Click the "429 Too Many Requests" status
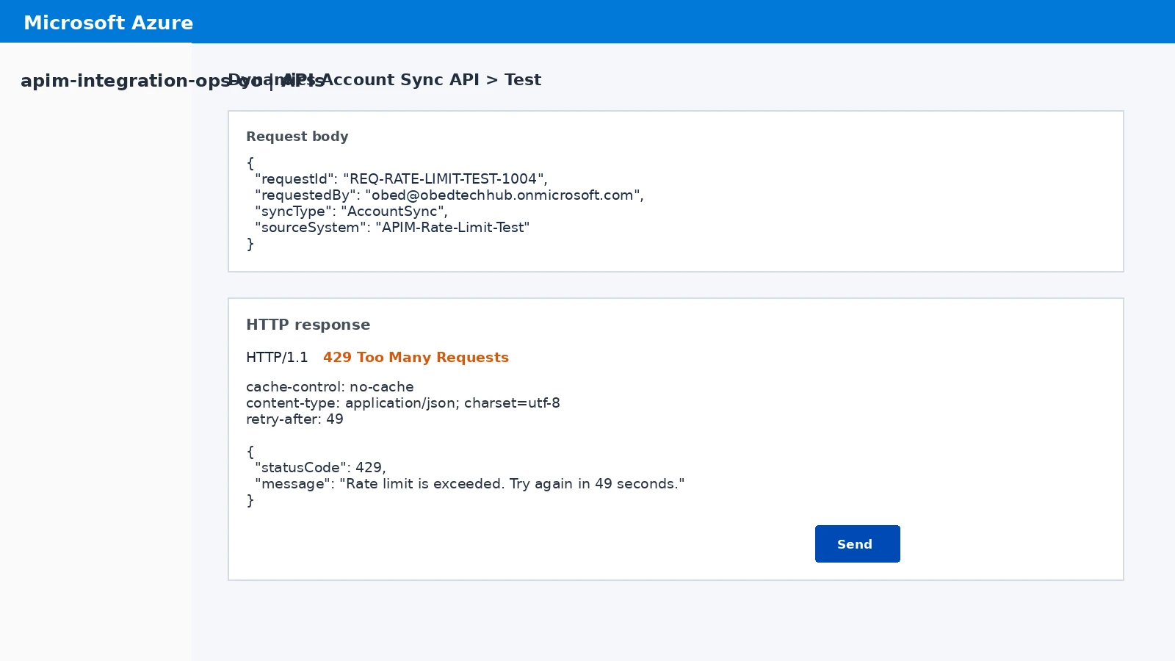Viewport: 1175px width, 661px height. (x=416, y=358)
